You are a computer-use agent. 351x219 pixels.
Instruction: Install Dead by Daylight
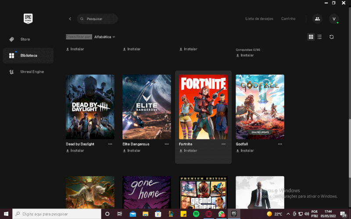pyautogui.click(x=75, y=151)
